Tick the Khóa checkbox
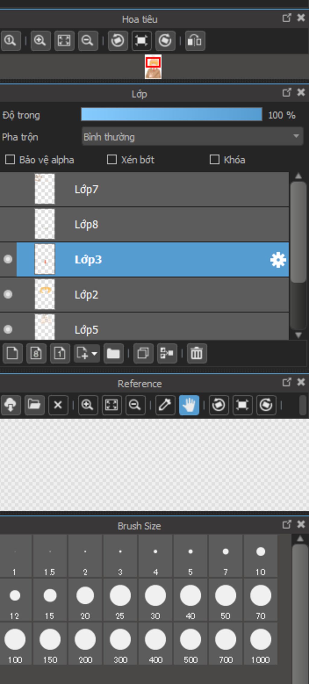This screenshot has height=684, width=309. pos(215,159)
